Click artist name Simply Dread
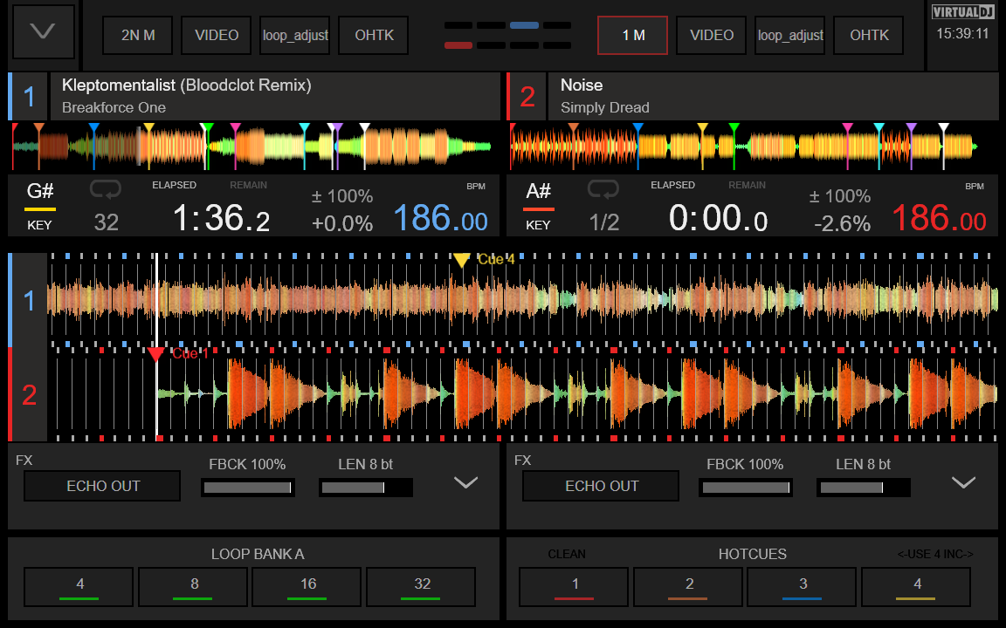The image size is (1006, 628). tap(605, 107)
